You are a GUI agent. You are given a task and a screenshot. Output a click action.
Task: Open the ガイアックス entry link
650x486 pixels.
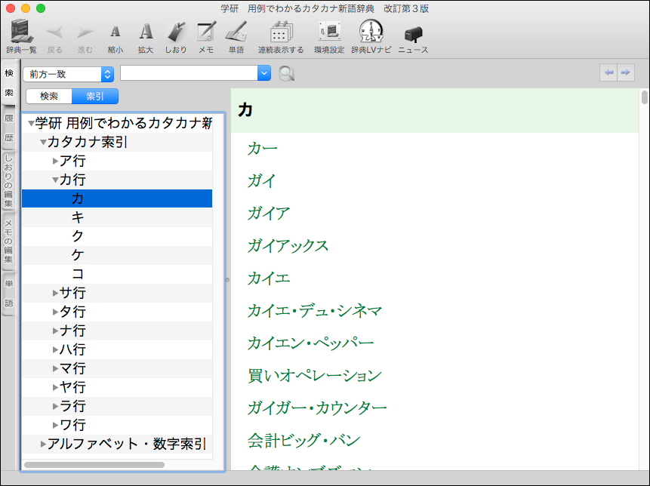click(x=288, y=246)
